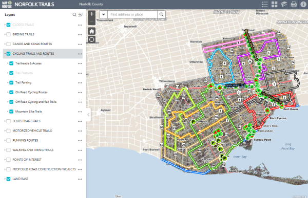The width and height of the screenshot is (308, 198).
Task: Click the address search magnifier button
Action: coord(161,14)
